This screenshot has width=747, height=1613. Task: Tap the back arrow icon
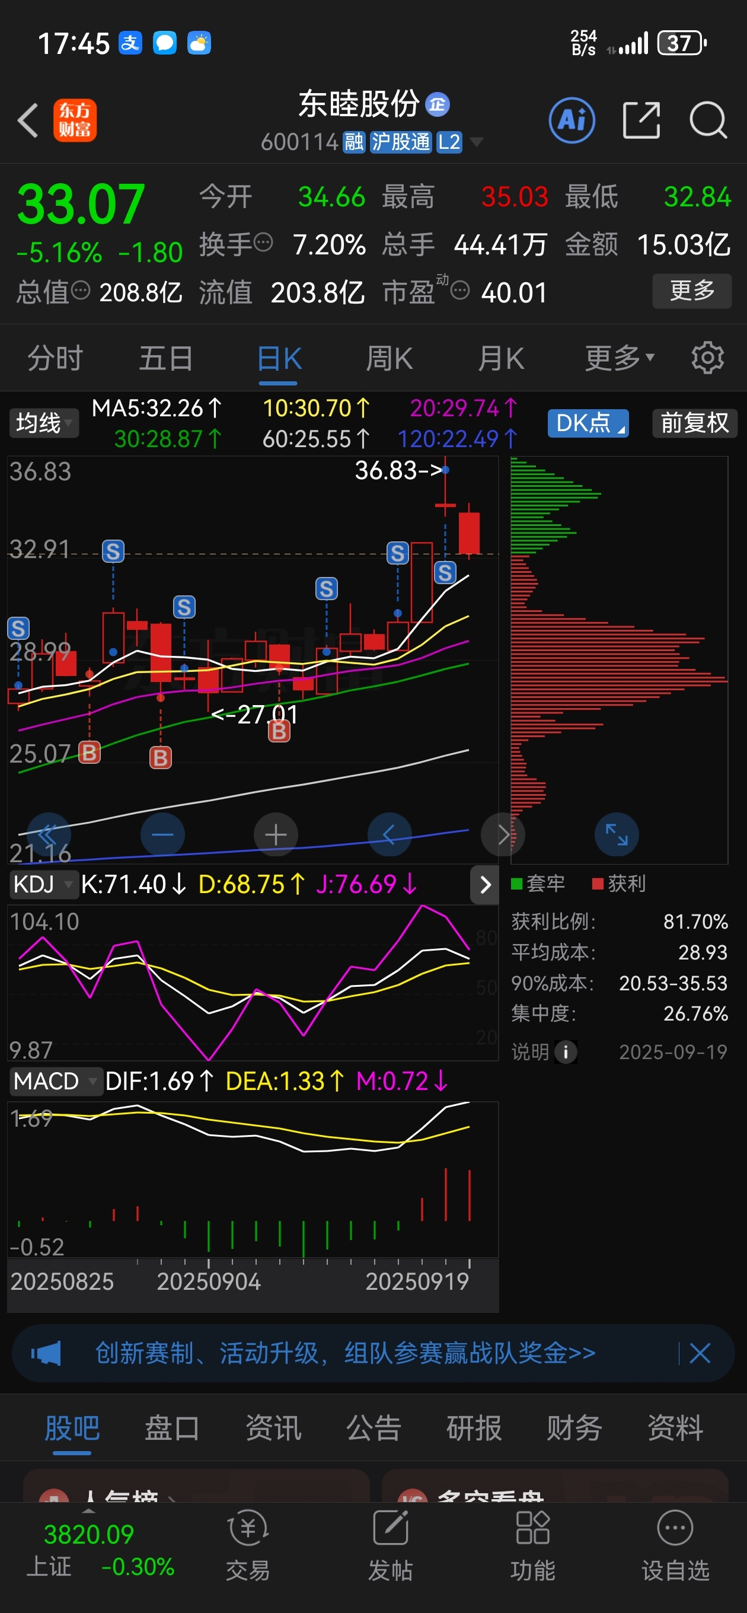coord(28,120)
